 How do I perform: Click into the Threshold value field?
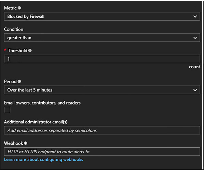(102, 59)
